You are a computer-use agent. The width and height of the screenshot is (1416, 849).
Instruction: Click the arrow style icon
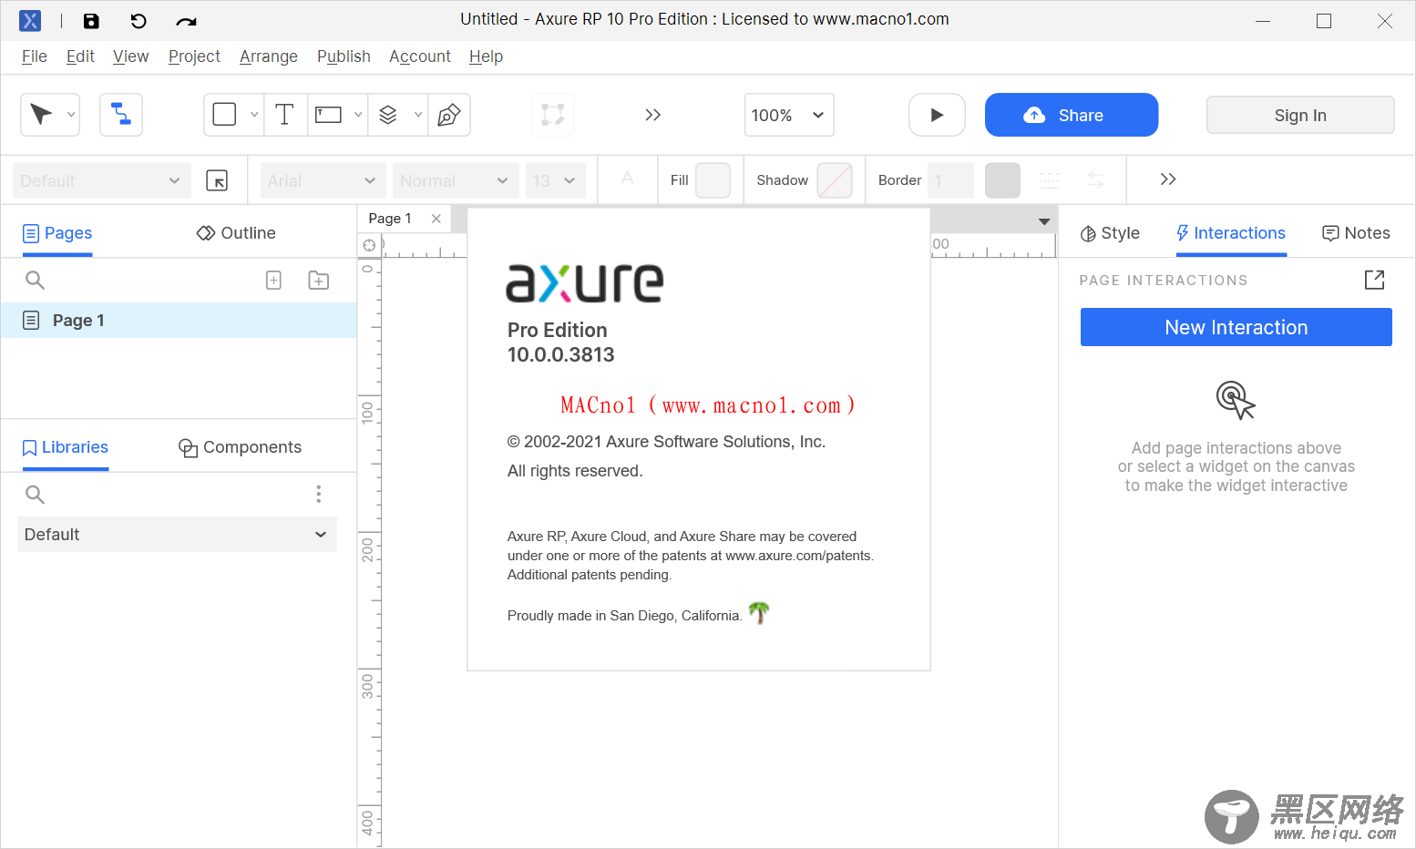click(x=1096, y=180)
